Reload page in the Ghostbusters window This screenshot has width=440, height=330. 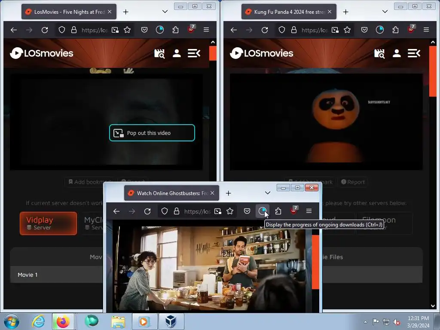point(147,211)
